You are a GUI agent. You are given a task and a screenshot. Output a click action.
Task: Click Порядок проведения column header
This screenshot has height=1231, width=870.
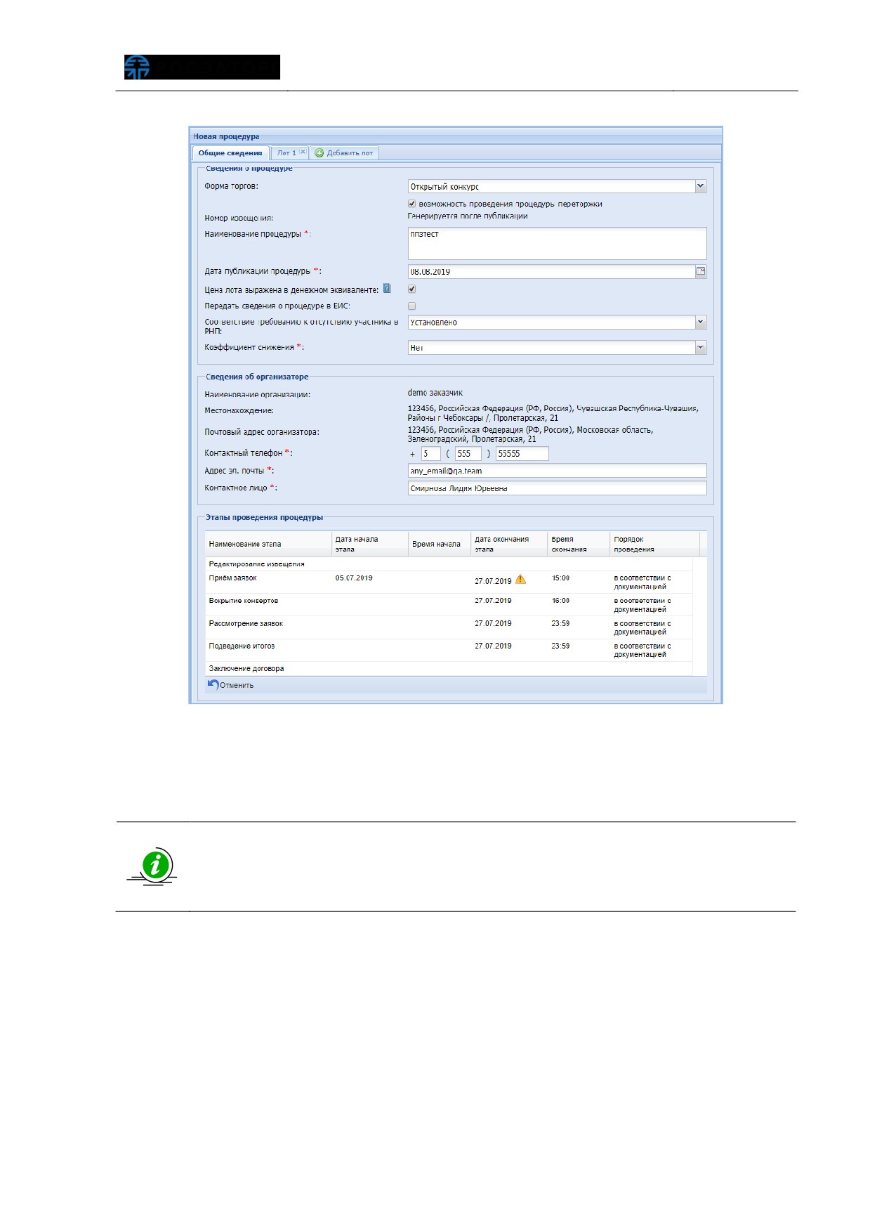[654, 544]
